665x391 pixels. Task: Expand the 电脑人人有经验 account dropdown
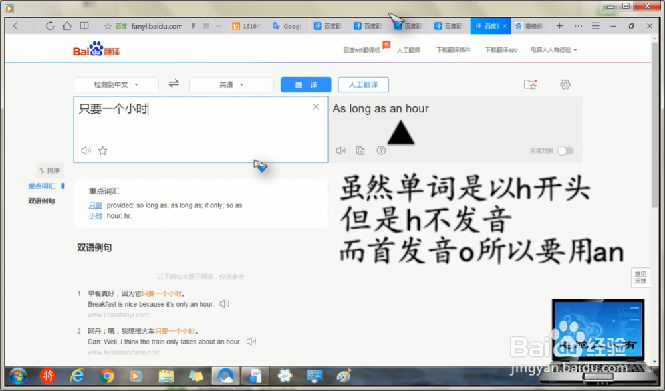[553, 50]
